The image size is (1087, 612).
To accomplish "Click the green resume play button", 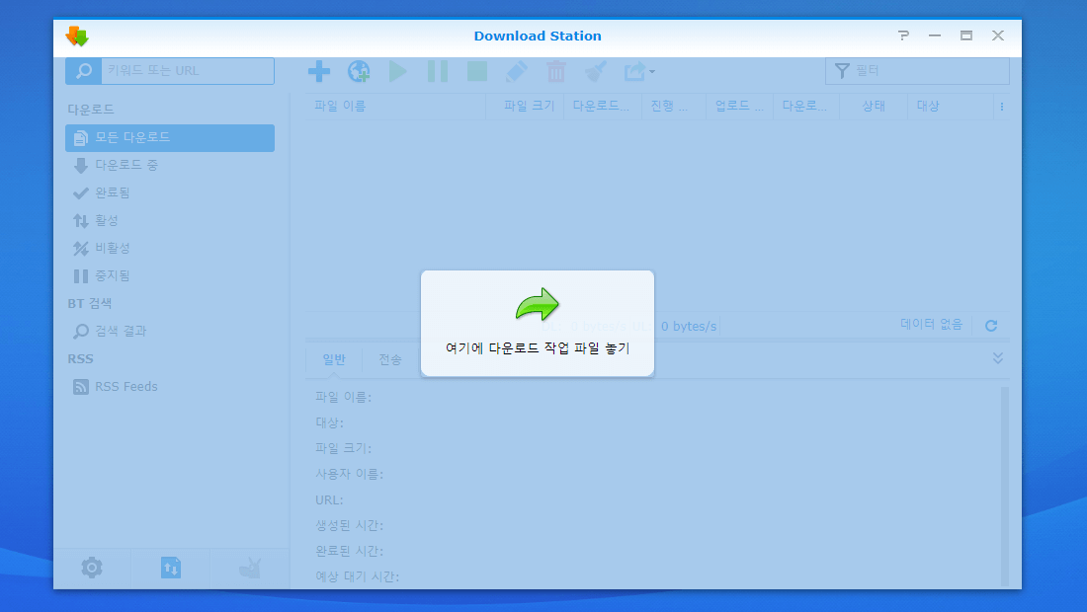I will (398, 71).
